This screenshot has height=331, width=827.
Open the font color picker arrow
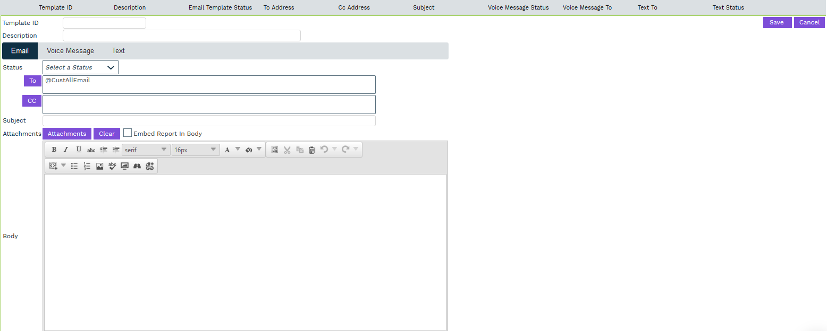coord(238,150)
